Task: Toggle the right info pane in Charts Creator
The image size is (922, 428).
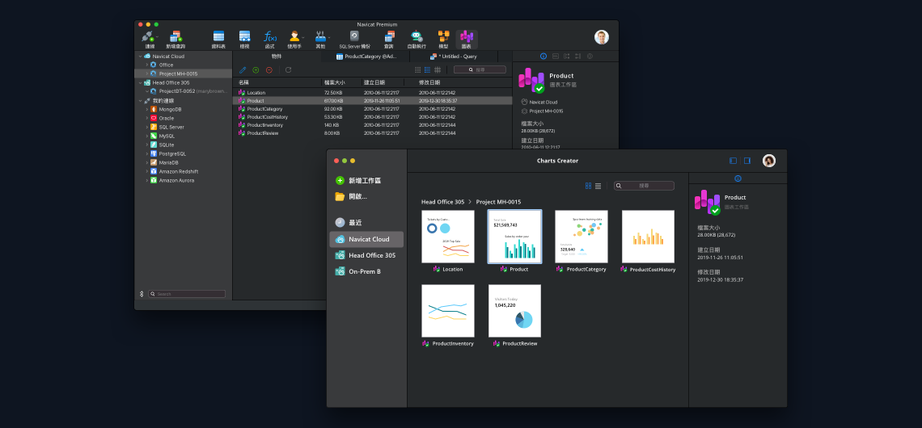Action: 746,161
